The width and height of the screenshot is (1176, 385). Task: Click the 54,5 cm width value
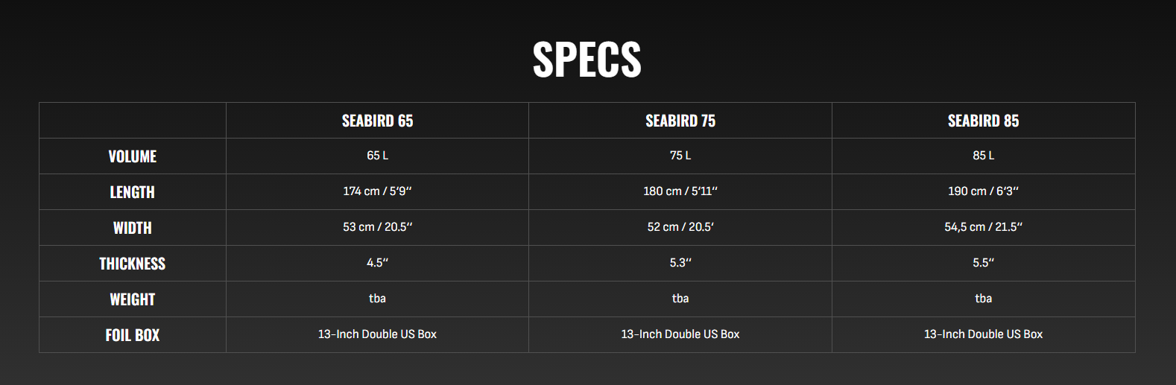pyautogui.click(x=983, y=227)
